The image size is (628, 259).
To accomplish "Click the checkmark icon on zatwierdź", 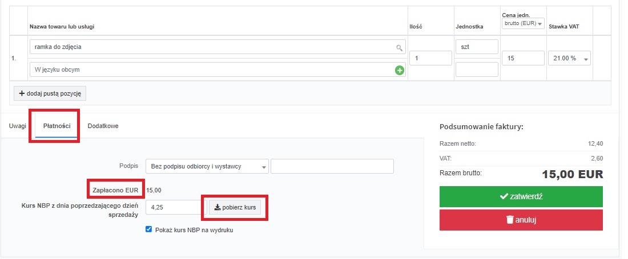I will tap(504, 196).
